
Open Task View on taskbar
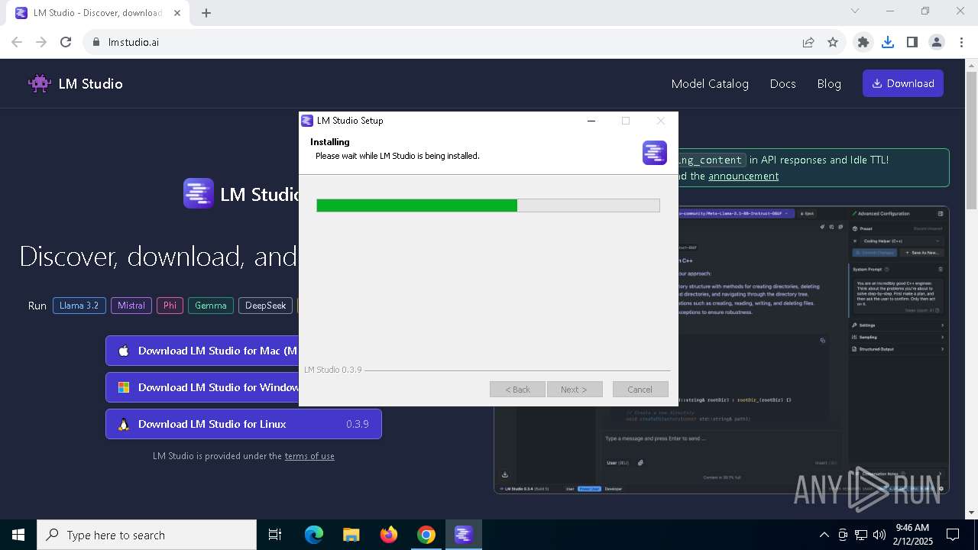(x=275, y=535)
